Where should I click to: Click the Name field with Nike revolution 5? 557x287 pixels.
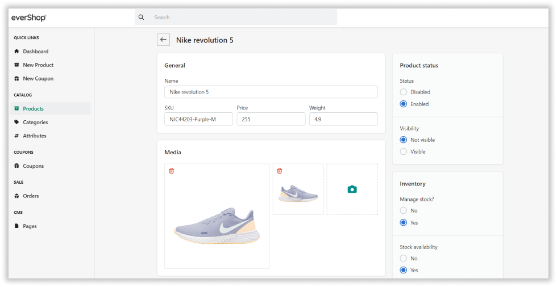click(271, 92)
